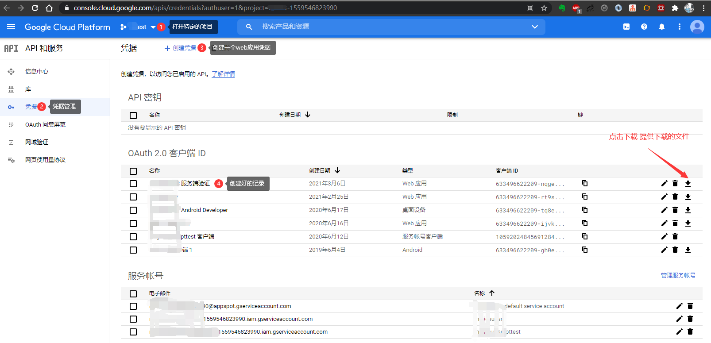Reload the page in browser
This screenshot has height=343, width=711.
point(35,8)
